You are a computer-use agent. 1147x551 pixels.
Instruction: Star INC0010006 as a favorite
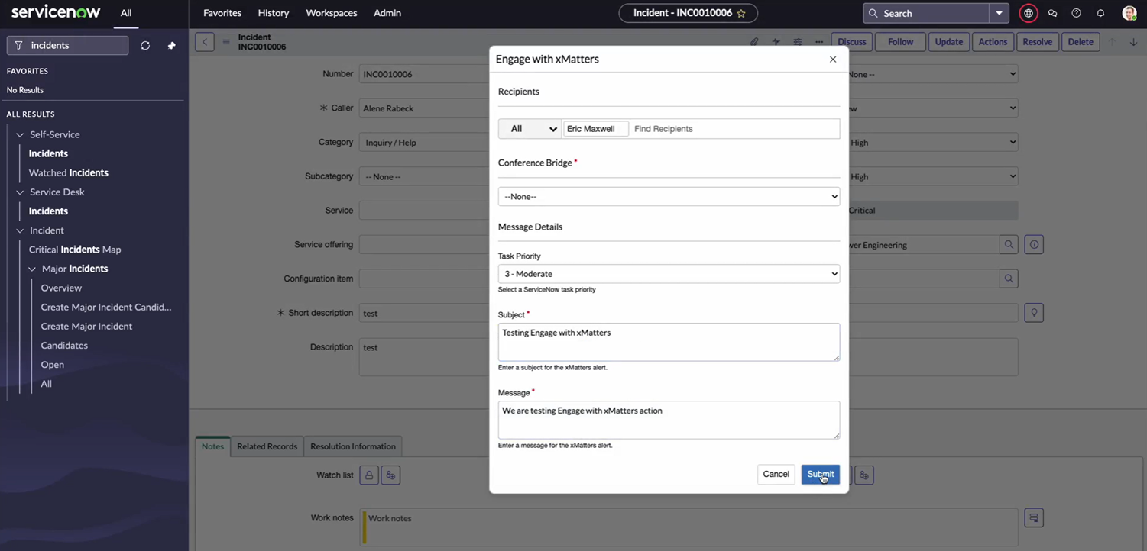740,13
